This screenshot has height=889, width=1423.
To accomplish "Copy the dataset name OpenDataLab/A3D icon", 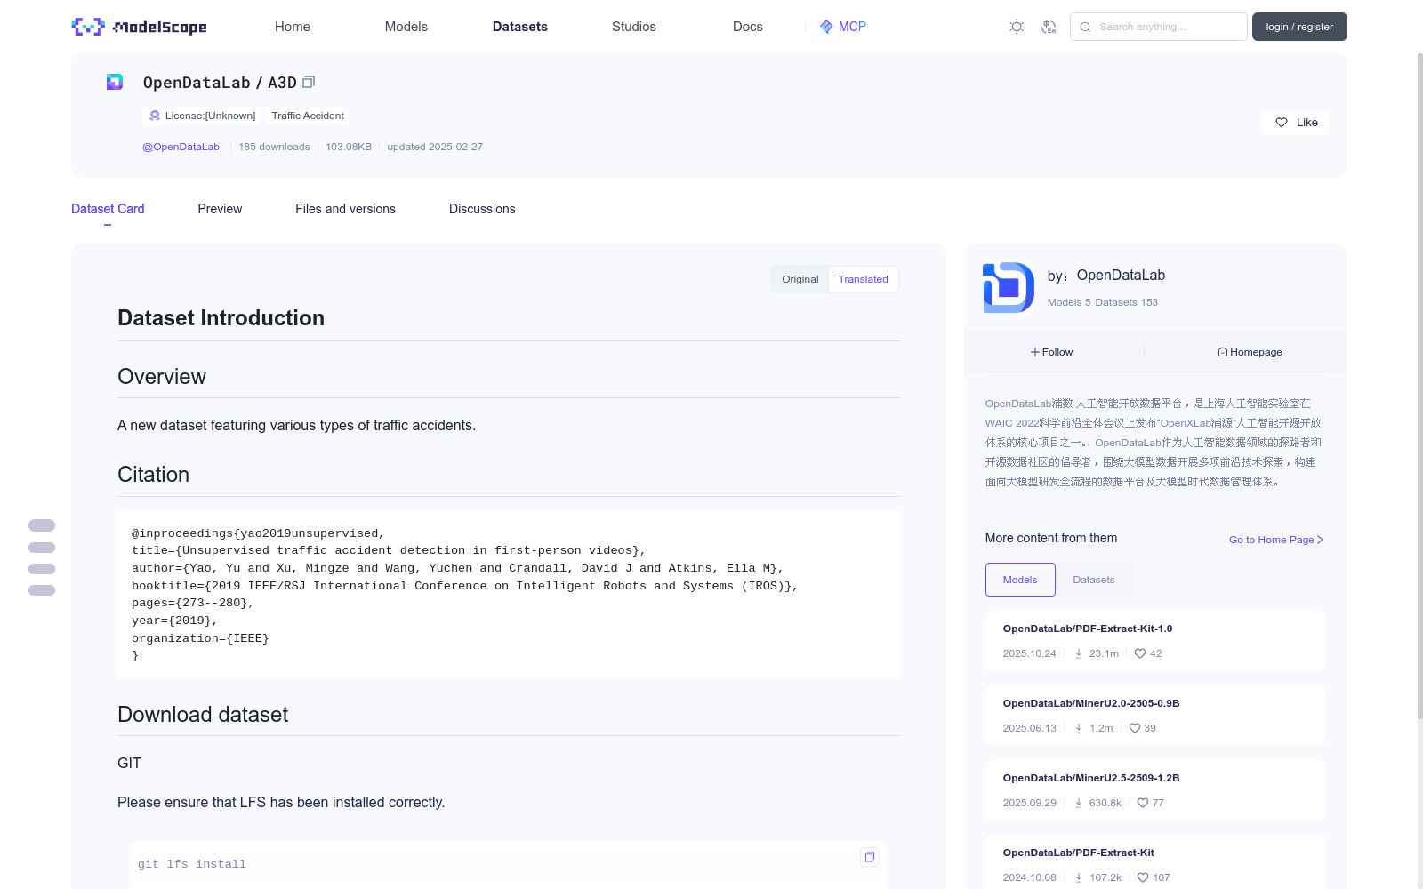I will coord(309,82).
